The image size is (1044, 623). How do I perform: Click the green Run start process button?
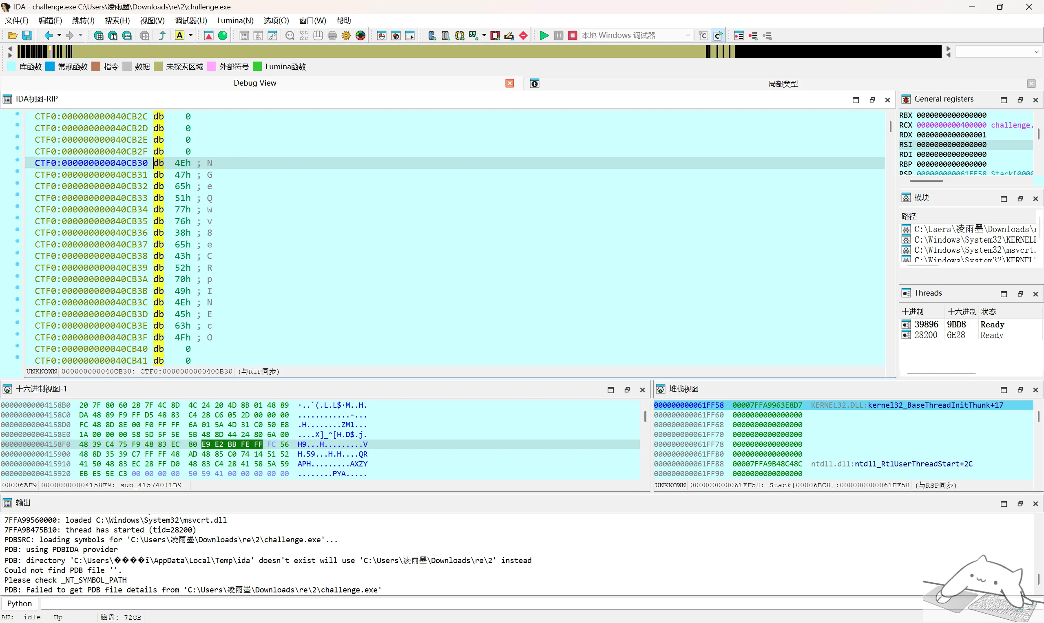coord(544,36)
